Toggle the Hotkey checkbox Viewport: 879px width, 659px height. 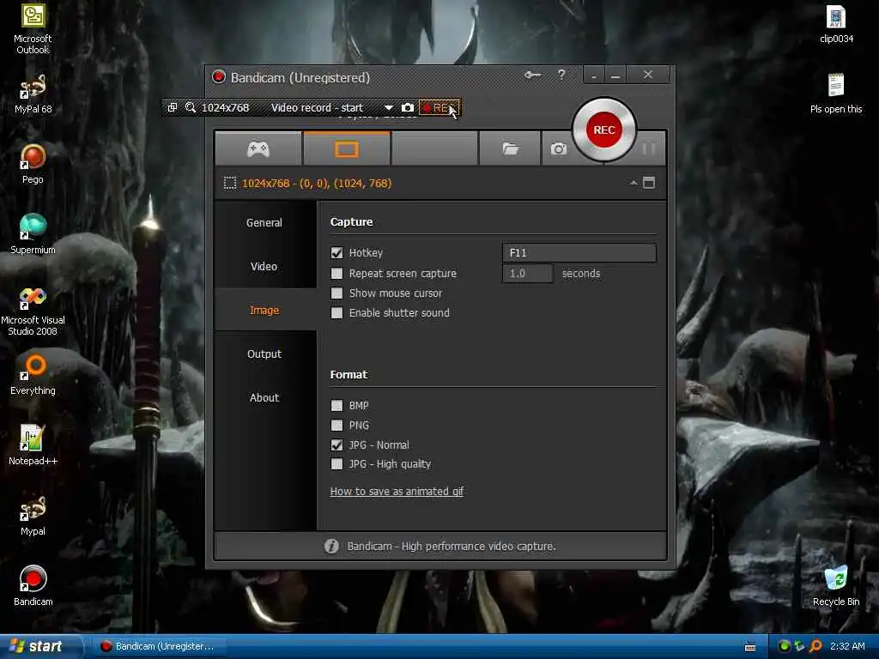pyautogui.click(x=336, y=253)
